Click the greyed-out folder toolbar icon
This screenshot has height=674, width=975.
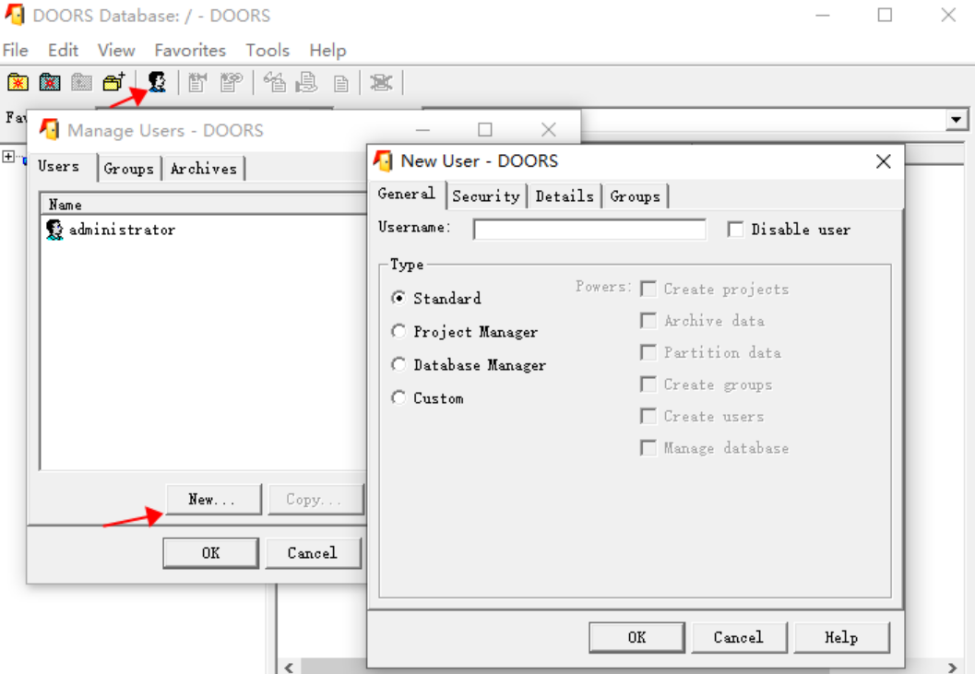[81, 82]
